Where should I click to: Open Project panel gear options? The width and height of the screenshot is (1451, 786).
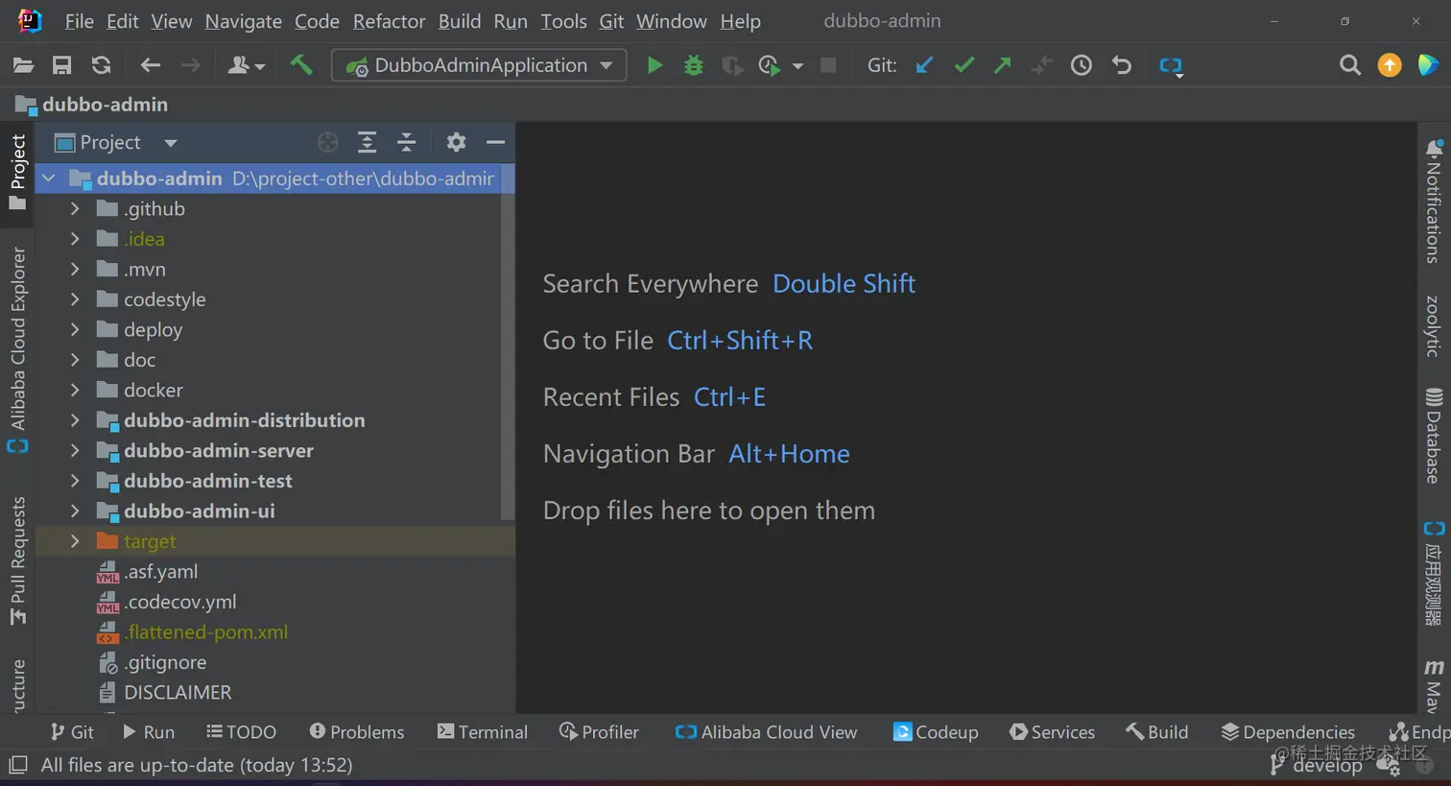pos(456,142)
